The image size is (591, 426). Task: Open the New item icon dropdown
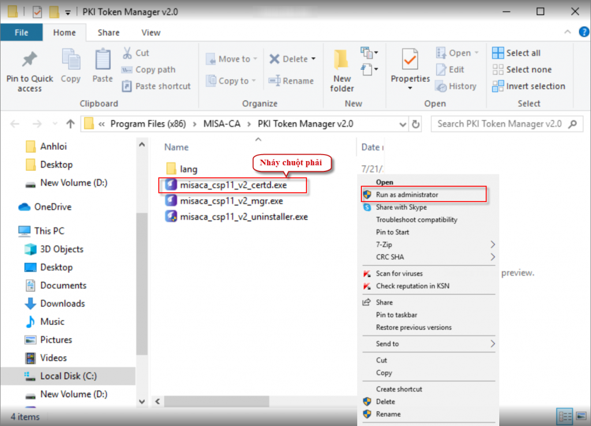coord(369,53)
